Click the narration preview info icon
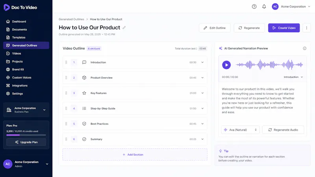Image resolution: width=315 pixels, height=177 pixels. coord(304,48)
